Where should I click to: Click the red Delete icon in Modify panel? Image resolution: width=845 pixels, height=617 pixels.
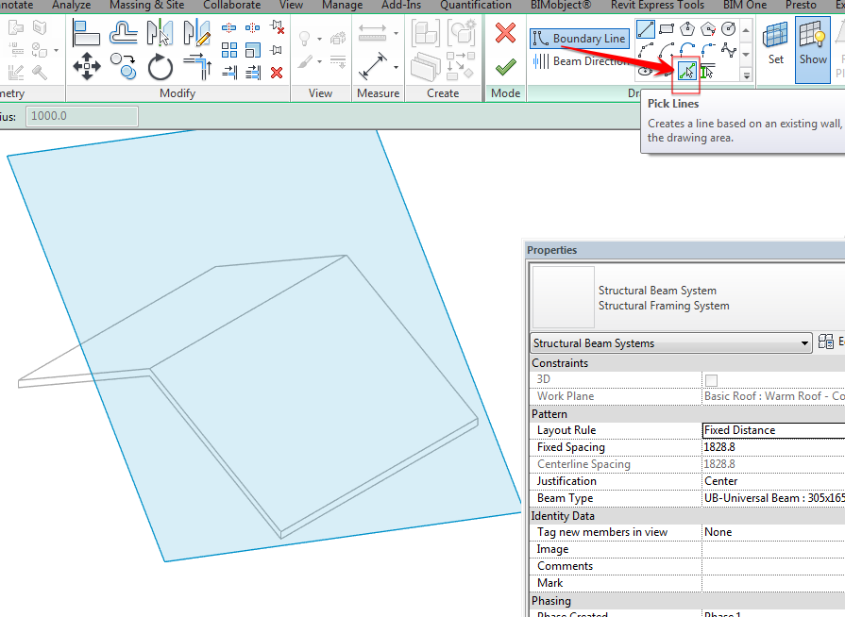tap(277, 73)
